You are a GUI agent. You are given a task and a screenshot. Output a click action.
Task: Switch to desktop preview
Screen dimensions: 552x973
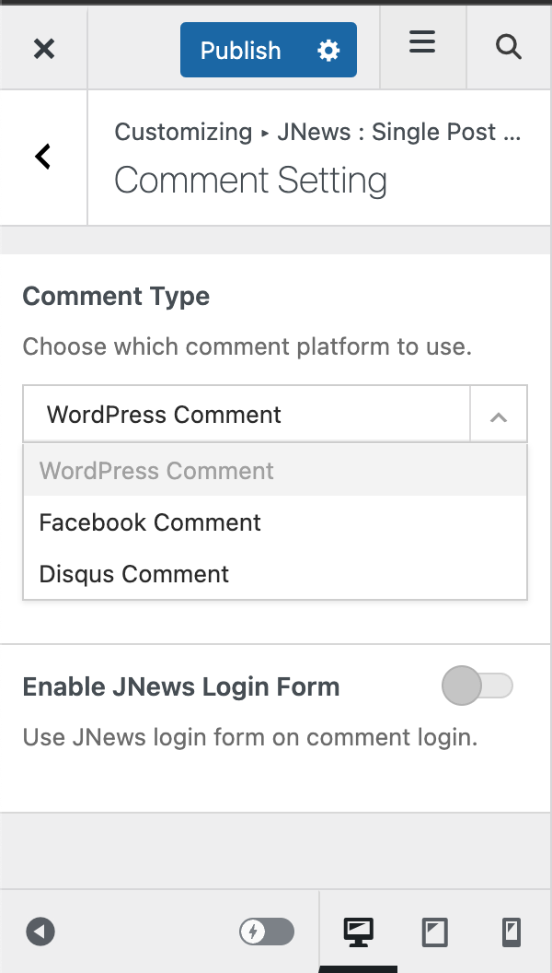pos(358,932)
